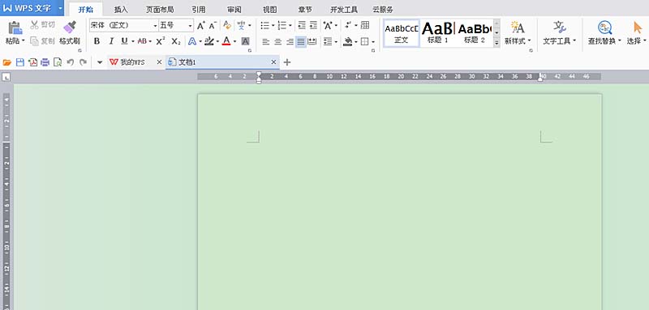Open the font size dropdown 五号
This screenshot has width=649, height=310.
pos(190,26)
